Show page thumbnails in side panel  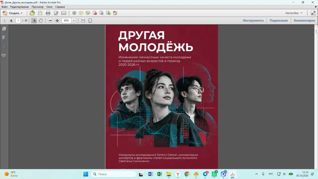point(4,29)
